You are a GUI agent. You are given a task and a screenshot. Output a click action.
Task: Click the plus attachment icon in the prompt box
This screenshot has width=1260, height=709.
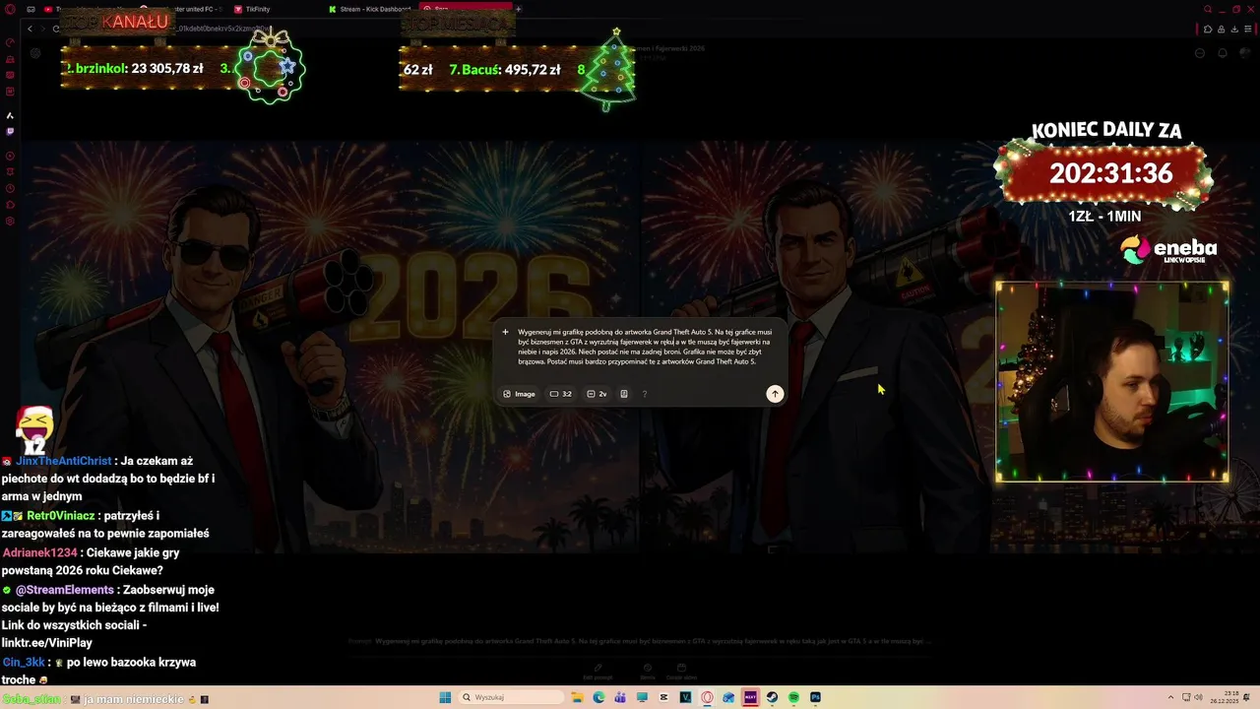click(x=505, y=332)
